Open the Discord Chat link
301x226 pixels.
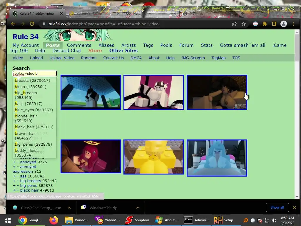(67, 51)
